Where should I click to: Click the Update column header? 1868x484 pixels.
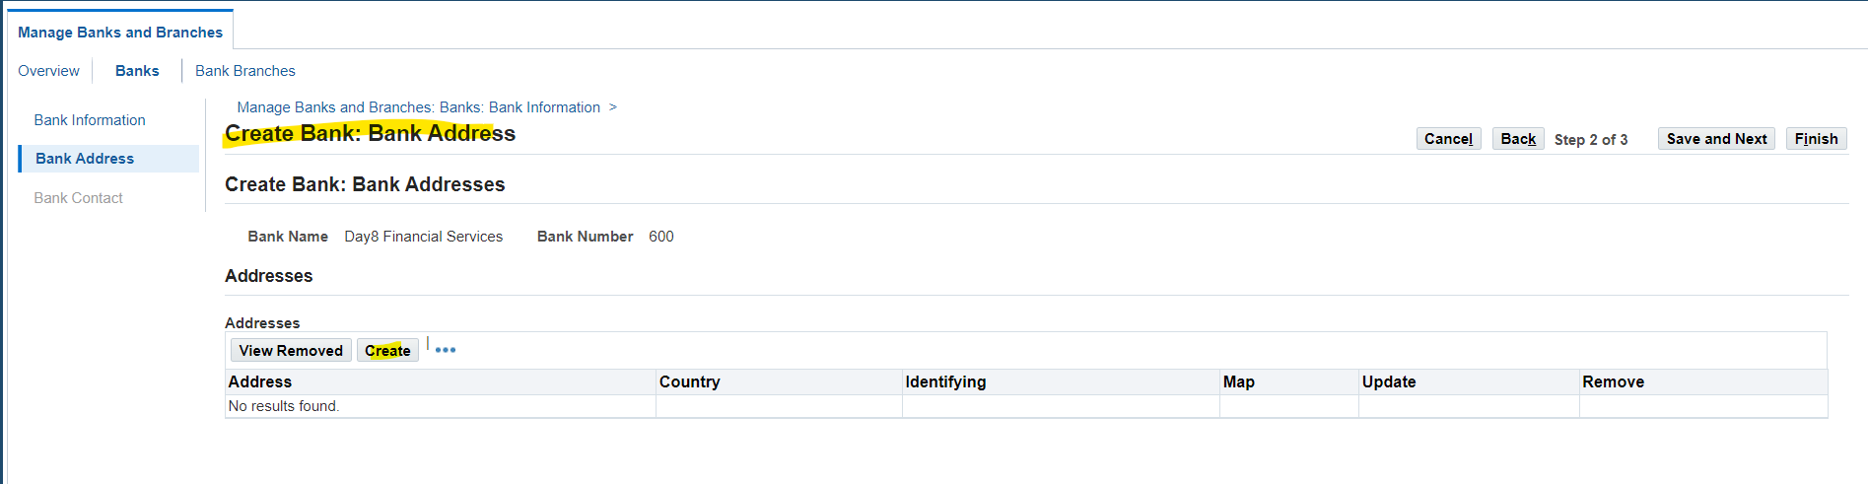[x=1389, y=382]
